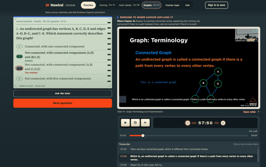Click the Transcript panel heading
The height and width of the screenshot is (167, 266).
[124, 144]
